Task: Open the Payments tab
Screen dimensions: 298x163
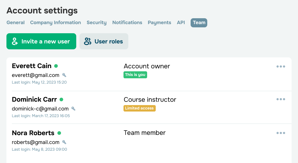Action: [159, 23]
